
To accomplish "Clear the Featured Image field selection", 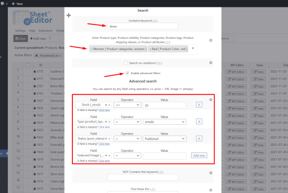I will point(106,155).
